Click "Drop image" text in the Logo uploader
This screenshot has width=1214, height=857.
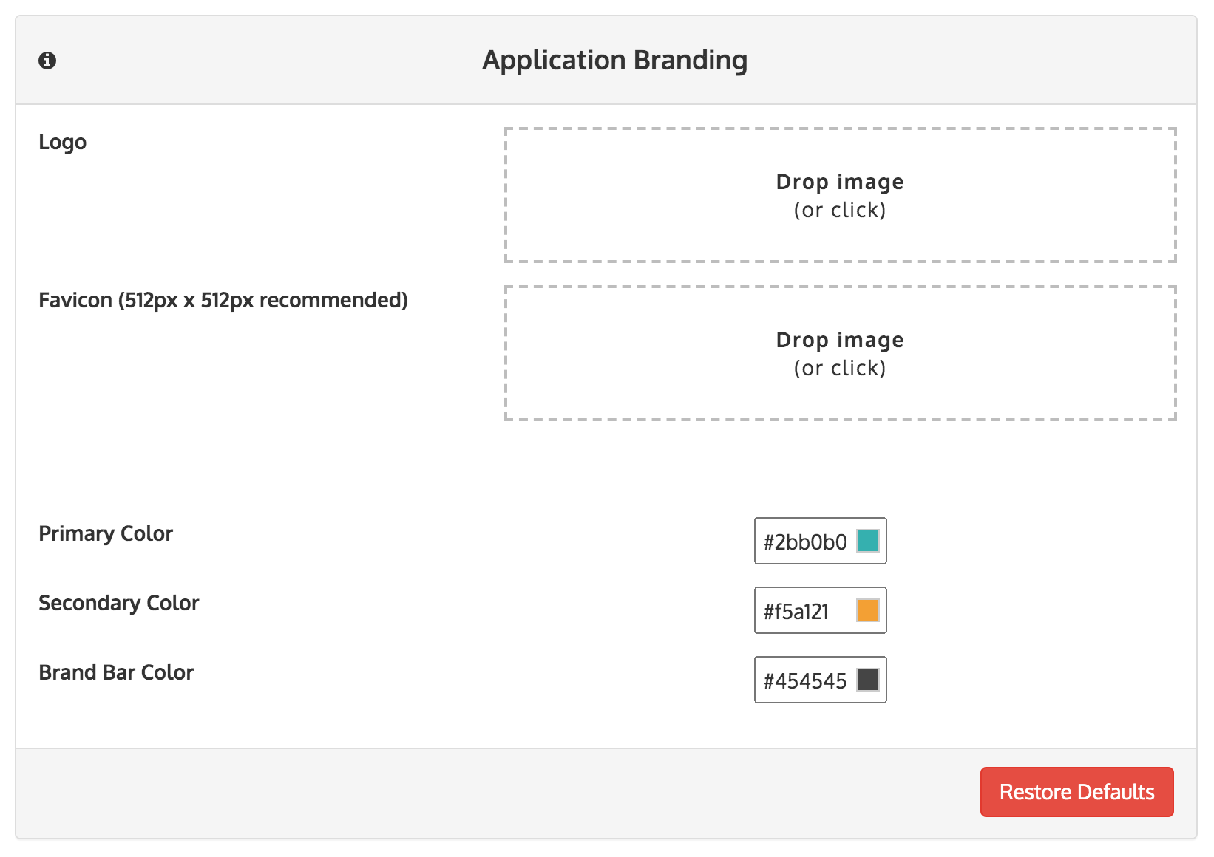pos(840,182)
